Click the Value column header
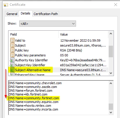This screenshot has width=120, height=118. (x=83, y=34)
